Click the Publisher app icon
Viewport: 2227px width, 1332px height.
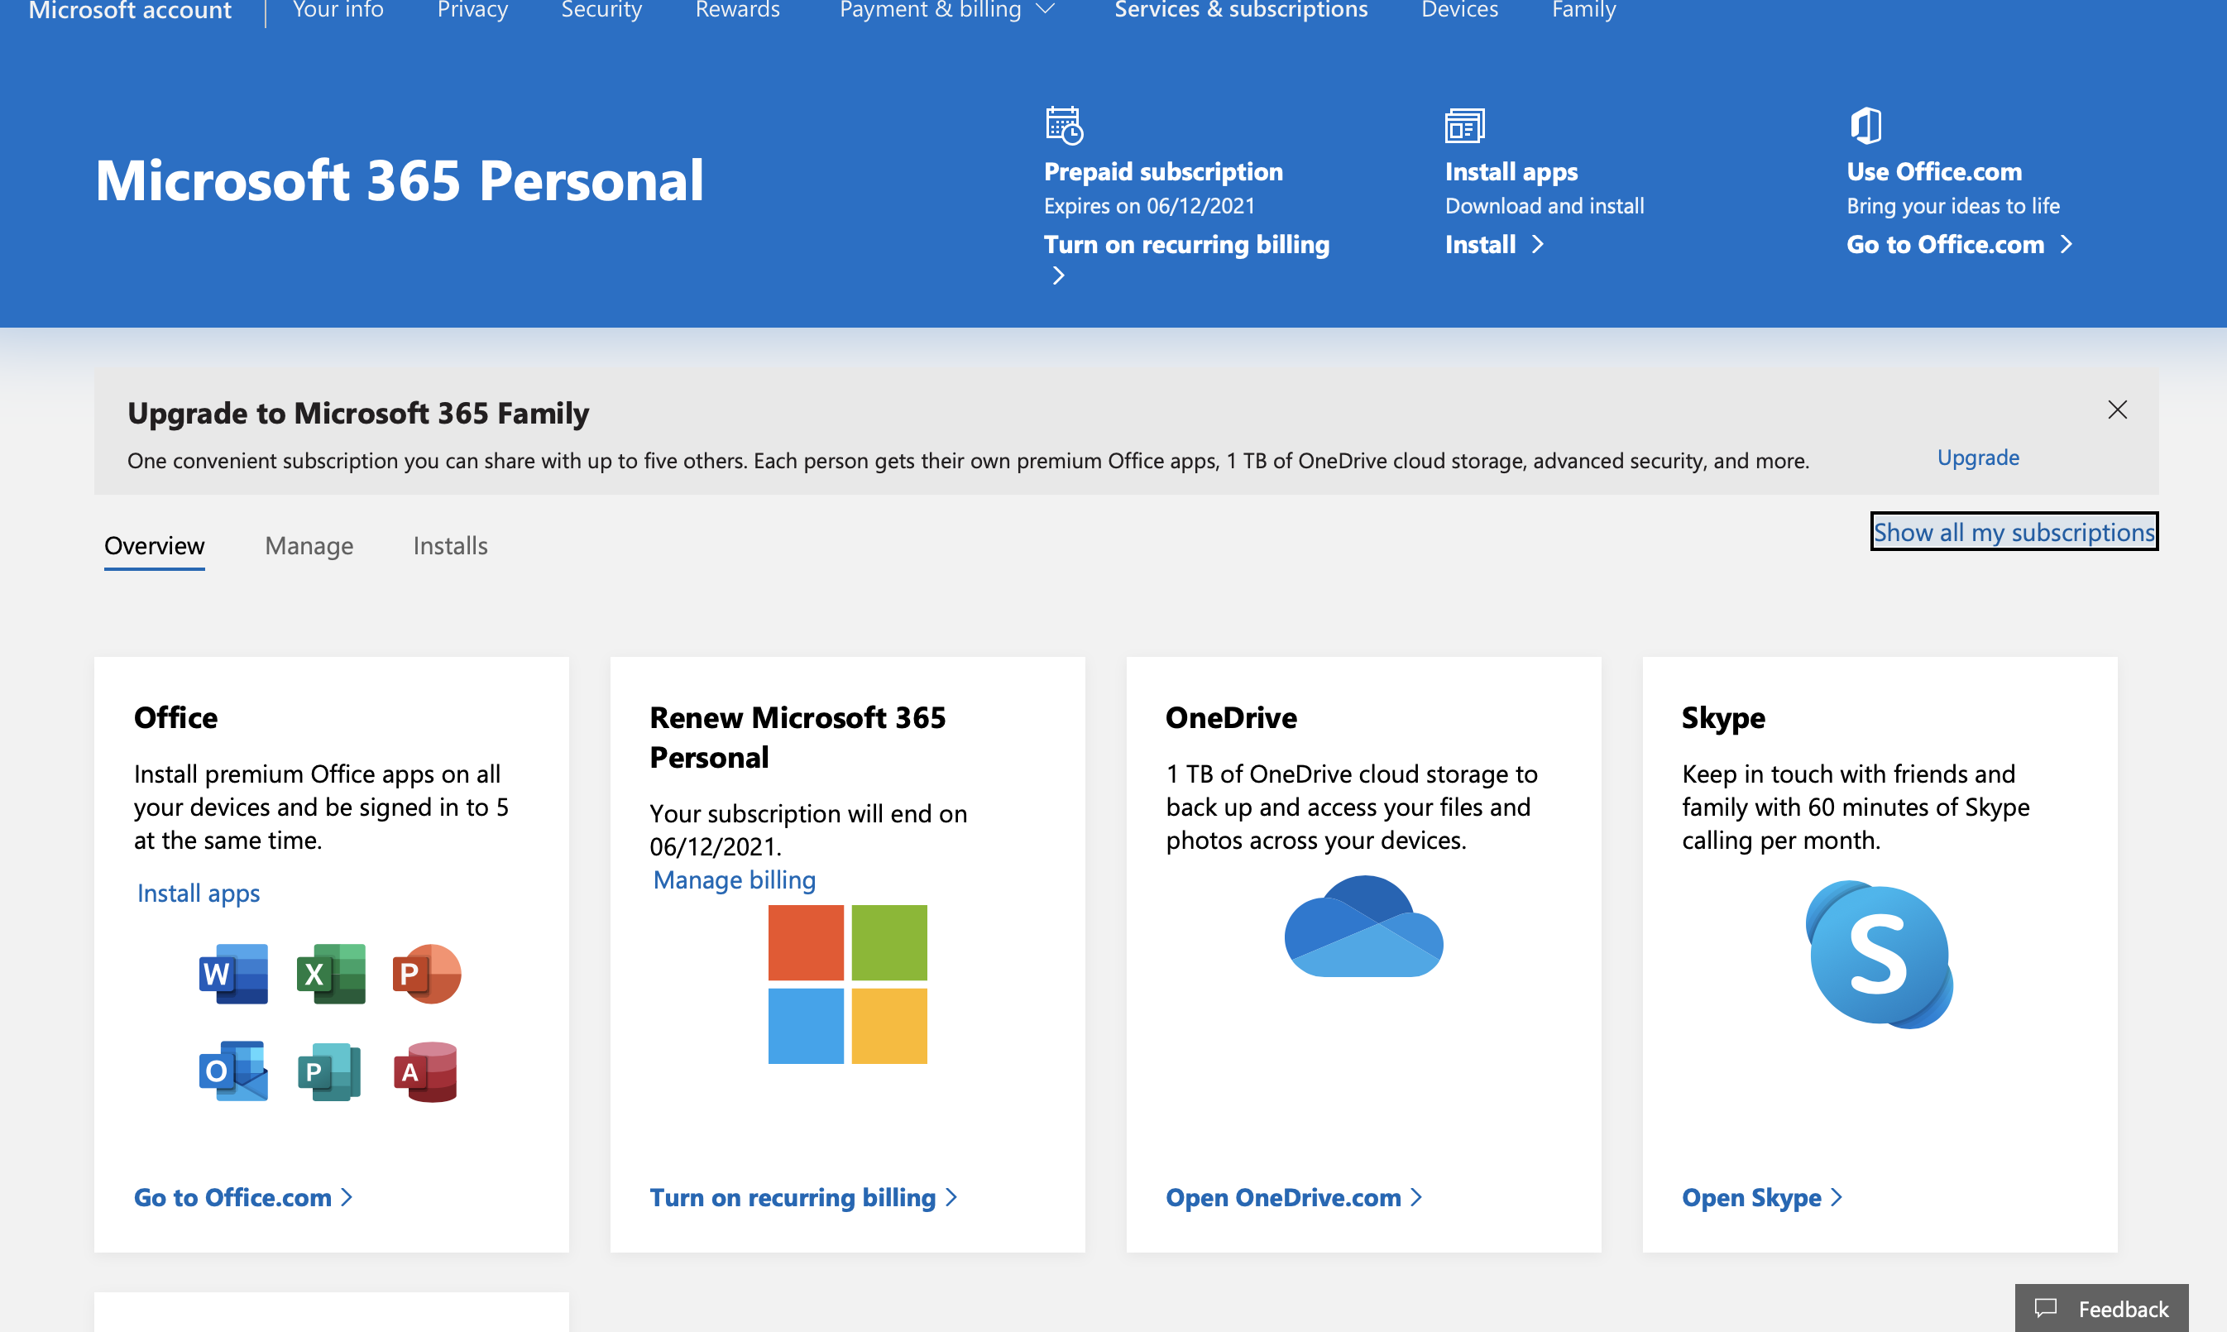click(329, 1071)
